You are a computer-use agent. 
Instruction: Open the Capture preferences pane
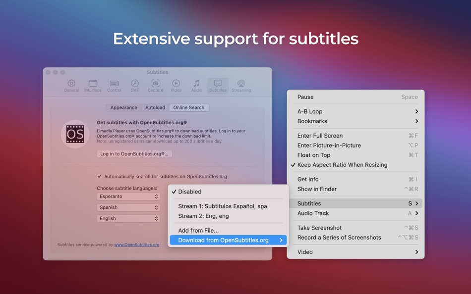click(x=155, y=85)
